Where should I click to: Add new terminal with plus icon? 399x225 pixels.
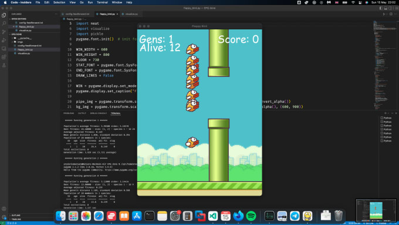point(386,113)
